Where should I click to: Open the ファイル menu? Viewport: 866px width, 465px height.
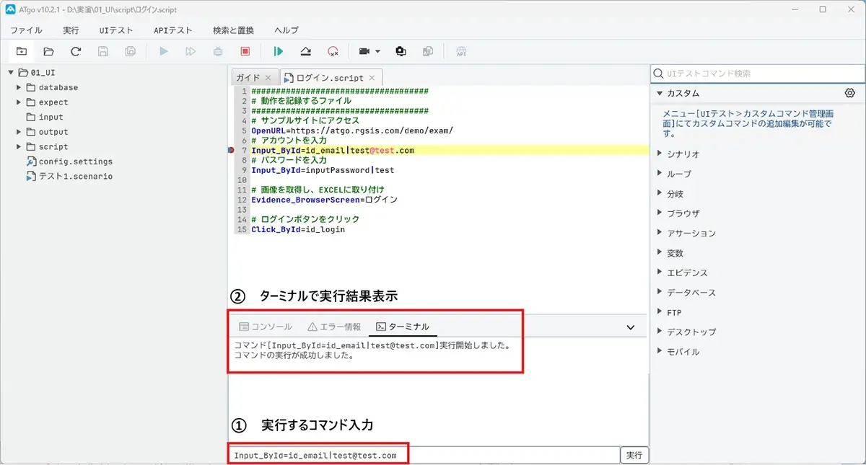click(x=26, y=30)
